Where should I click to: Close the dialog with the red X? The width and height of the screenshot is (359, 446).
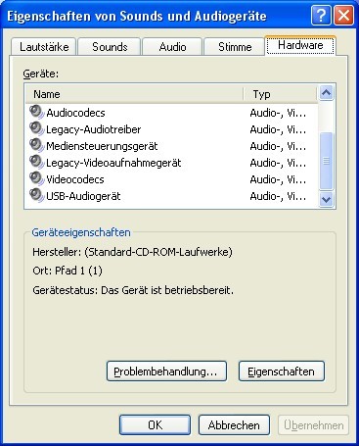(343, 16)
